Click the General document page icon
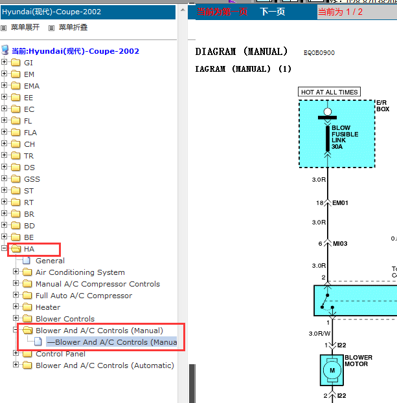The height and width of the screenshot is (403, 397). (x=27, y=261)
